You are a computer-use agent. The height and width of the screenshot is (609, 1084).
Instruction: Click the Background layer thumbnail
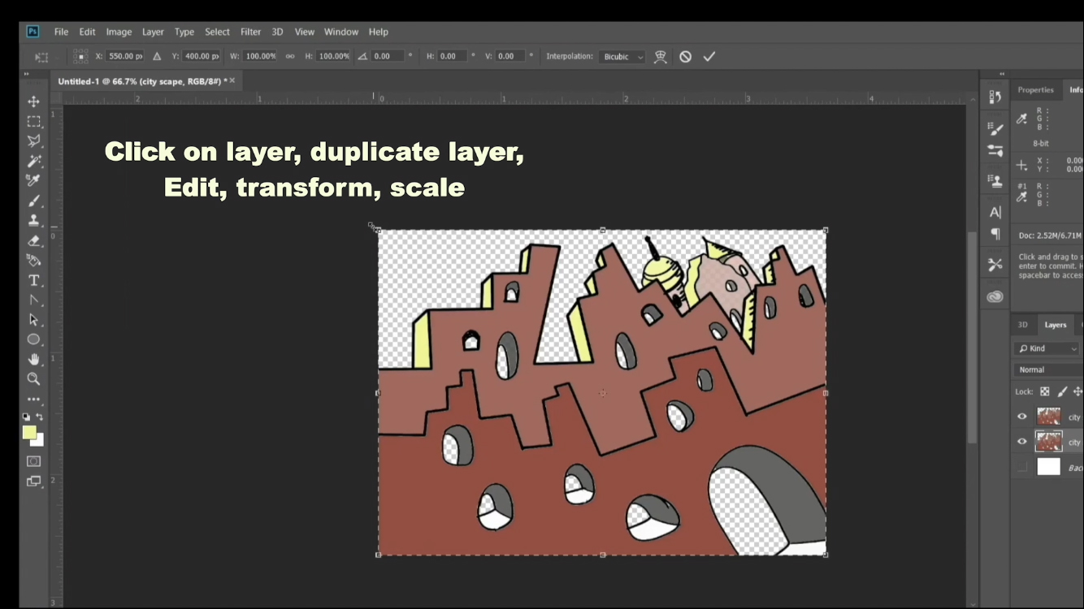(1048, 466)
